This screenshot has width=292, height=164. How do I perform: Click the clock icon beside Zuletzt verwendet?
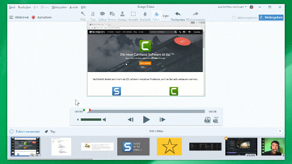click(x=11, y=132)
